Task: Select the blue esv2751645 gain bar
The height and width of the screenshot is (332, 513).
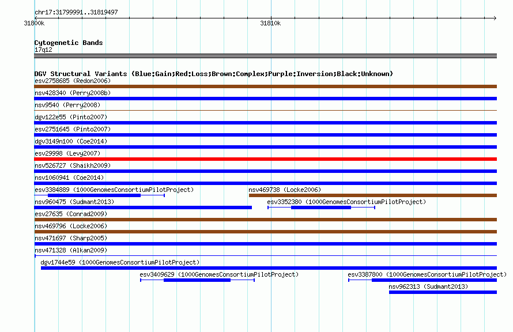Action: (x=265, y=135)
